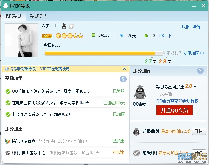The image size is (209, 165).
Task: Click the 未加速 status for 游戏中心
Action: click(118, 152)
